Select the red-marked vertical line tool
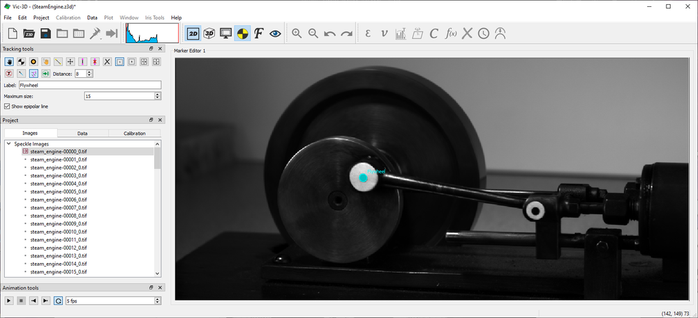 click(95, 62)
